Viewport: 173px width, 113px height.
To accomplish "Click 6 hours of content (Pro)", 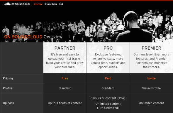I will click(x=108, y=98).
